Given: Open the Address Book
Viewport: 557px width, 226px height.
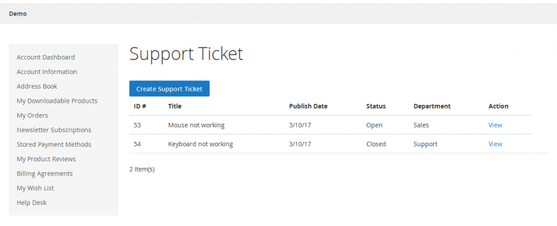Looking at the screenshot, I should click(x=37, y=86).
